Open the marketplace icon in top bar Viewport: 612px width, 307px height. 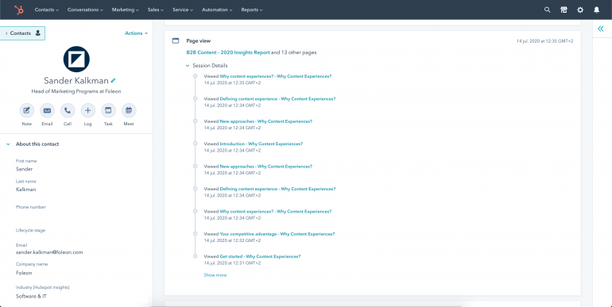click(x=564, y=10)
